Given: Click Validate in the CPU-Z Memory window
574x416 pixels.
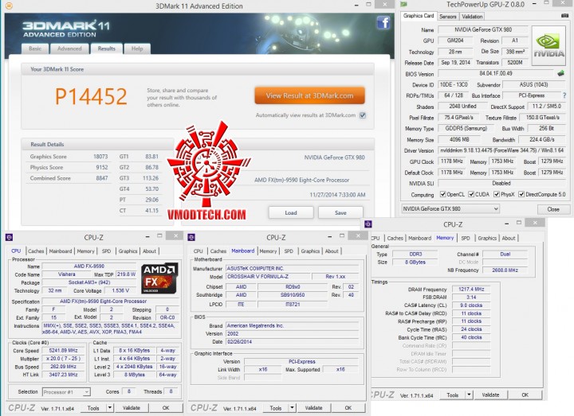Looking at the screenshot, I should [490, 395].
